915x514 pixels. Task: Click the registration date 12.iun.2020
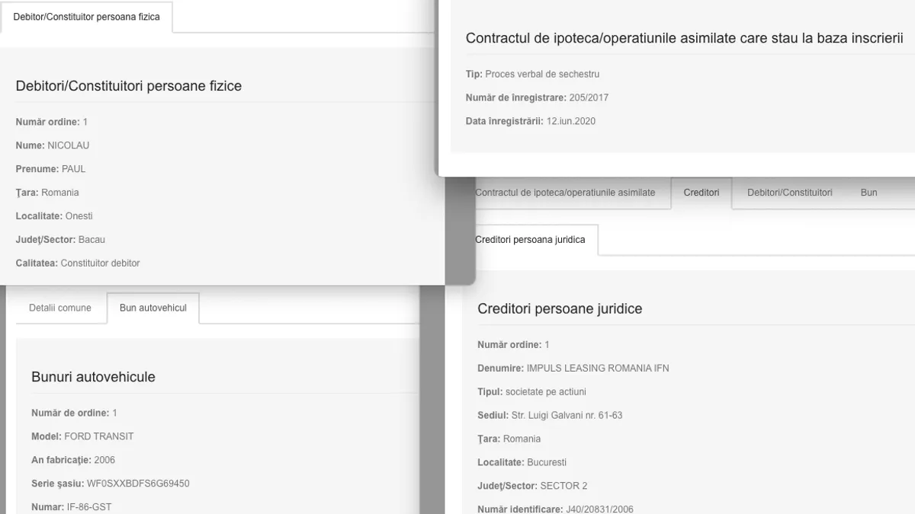click(x=570, y=121)
